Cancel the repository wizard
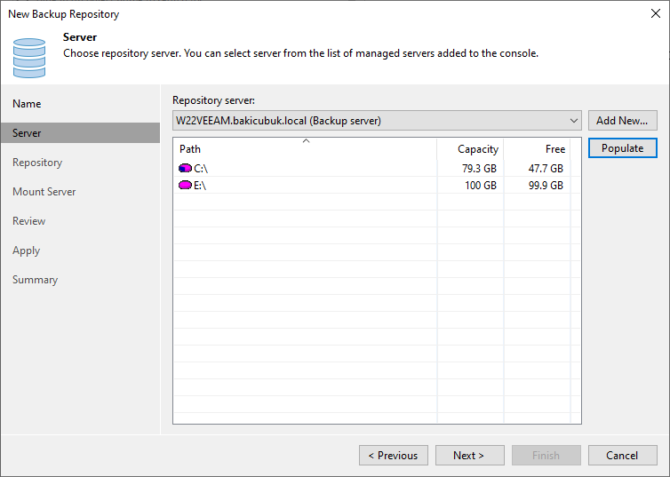The height and width of the screenshot is (477, 670). 622,456
